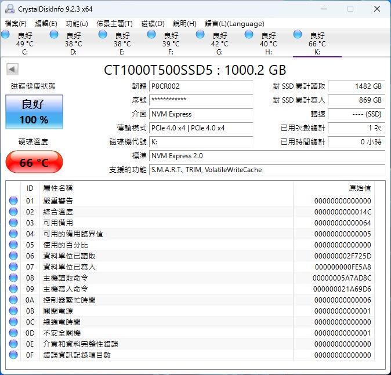Click the CrystalDiskInfo app icon in title bar
This screenshot has width=391, height=375.
point(10,9)
